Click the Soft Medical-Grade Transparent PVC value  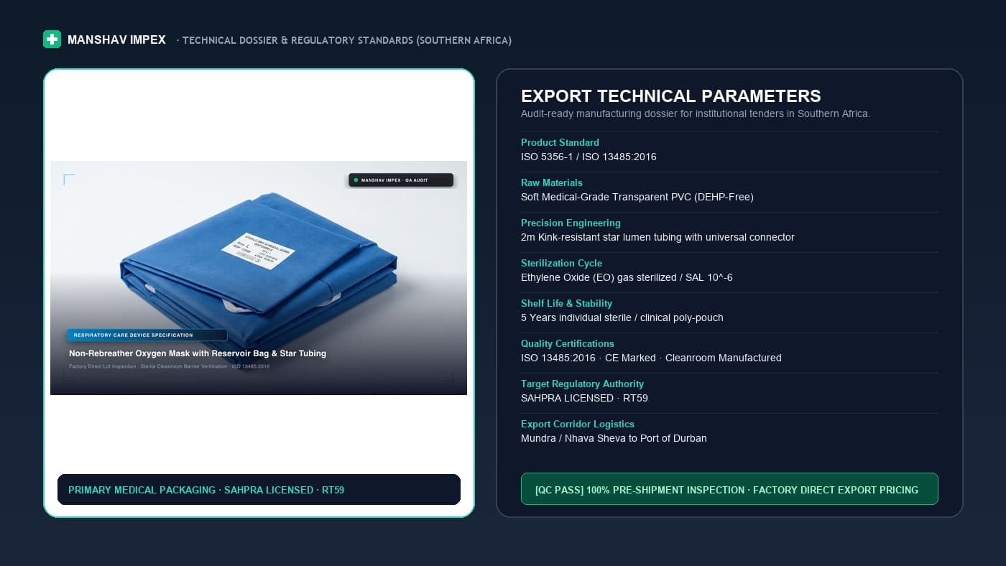pos(637,197)
